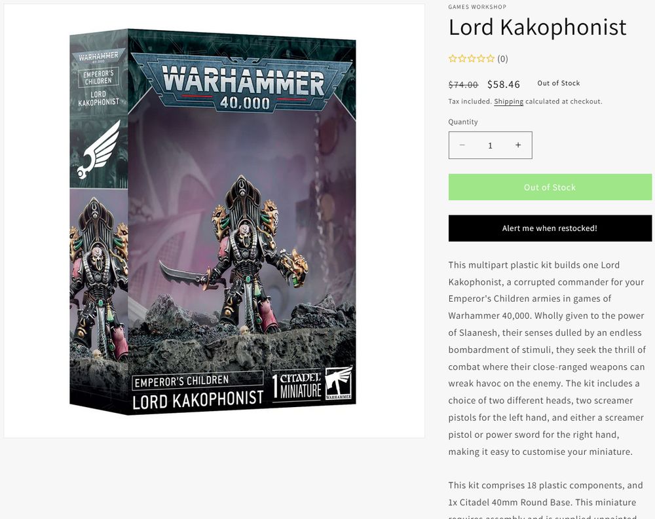Image resolution: width=655 pixels, height=519 pixels.
Task: Choose the fourth rating star
Action: (x=481, y=58)
